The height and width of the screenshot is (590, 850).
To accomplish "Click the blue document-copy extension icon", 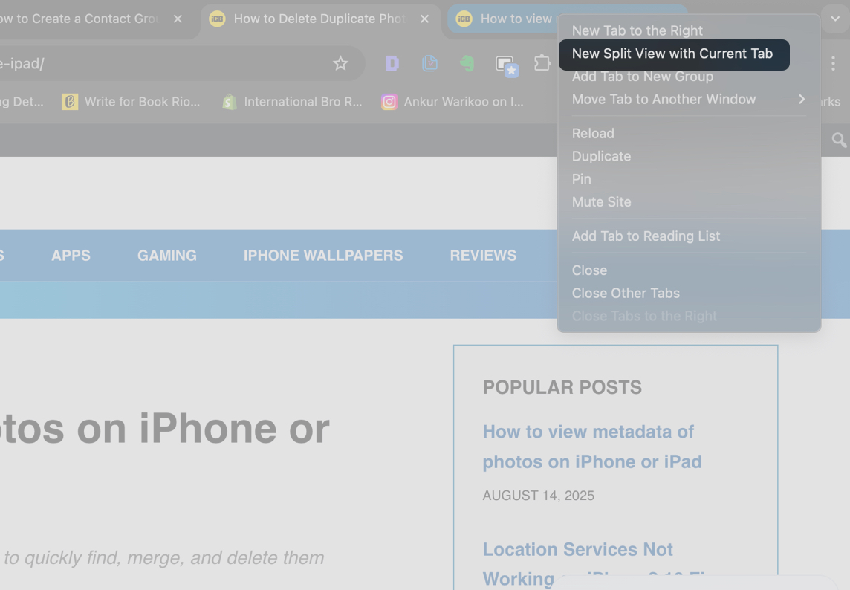I will point(430,64).
